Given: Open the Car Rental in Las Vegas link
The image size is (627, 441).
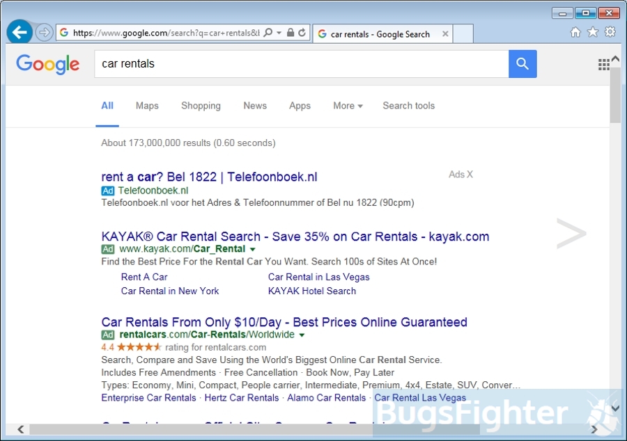Looking at the screenshot, I should [318, 277].
